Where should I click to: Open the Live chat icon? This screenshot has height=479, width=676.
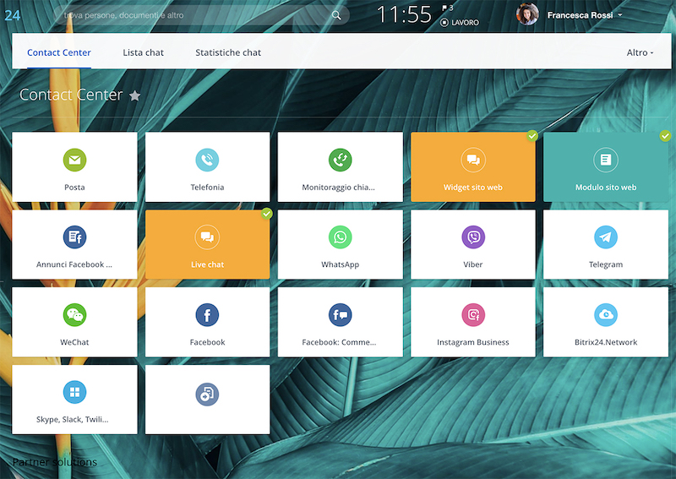click(x=207, y=237)
